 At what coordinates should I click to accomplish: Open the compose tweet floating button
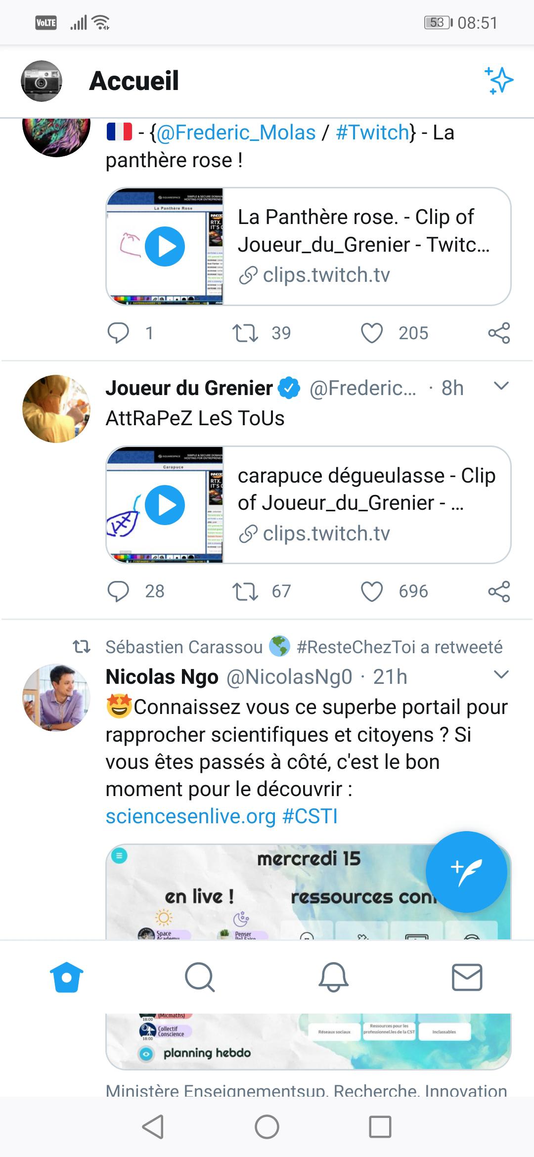point(466,872)
